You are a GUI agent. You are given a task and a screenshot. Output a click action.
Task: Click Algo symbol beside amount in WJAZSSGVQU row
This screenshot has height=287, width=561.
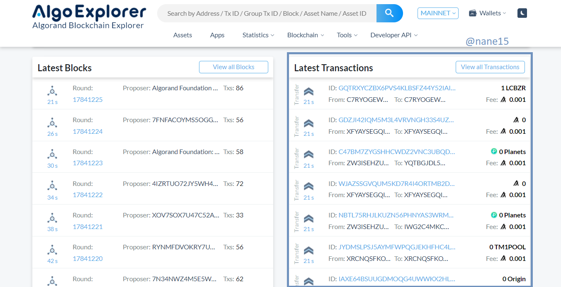[x=516, y=183]
